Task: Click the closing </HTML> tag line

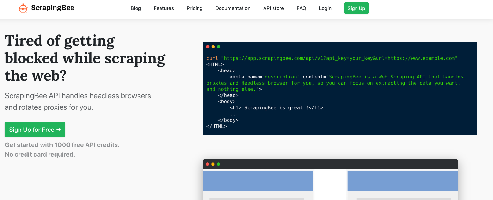Action: [x=217, y=126]
